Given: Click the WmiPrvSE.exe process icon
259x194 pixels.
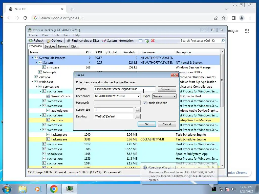Looking at the screenshot, I should click(48, 96).
